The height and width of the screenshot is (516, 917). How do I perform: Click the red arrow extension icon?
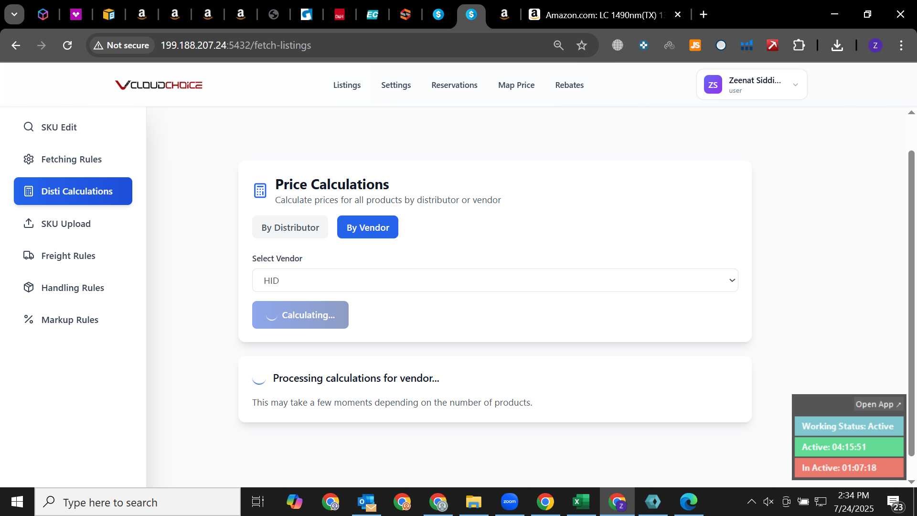tap(772, 45)
